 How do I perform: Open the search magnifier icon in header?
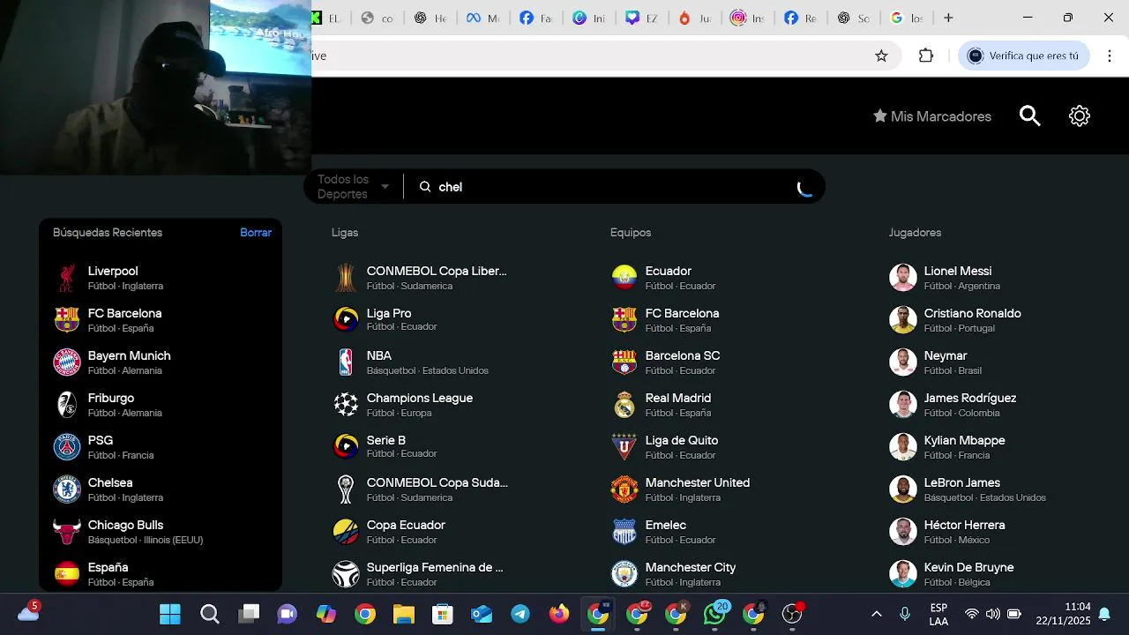tap(1029, 116)
